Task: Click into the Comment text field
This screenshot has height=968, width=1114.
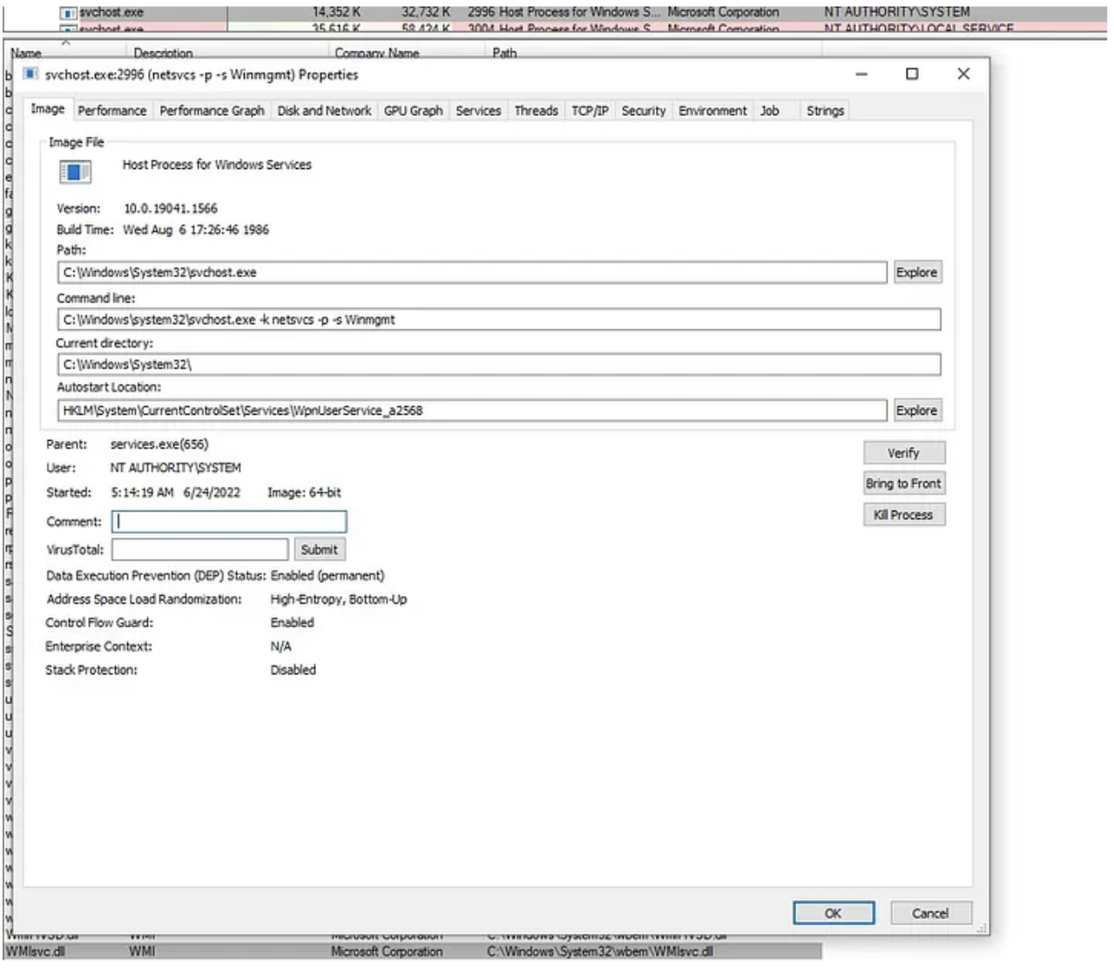Action: (229, 522)
